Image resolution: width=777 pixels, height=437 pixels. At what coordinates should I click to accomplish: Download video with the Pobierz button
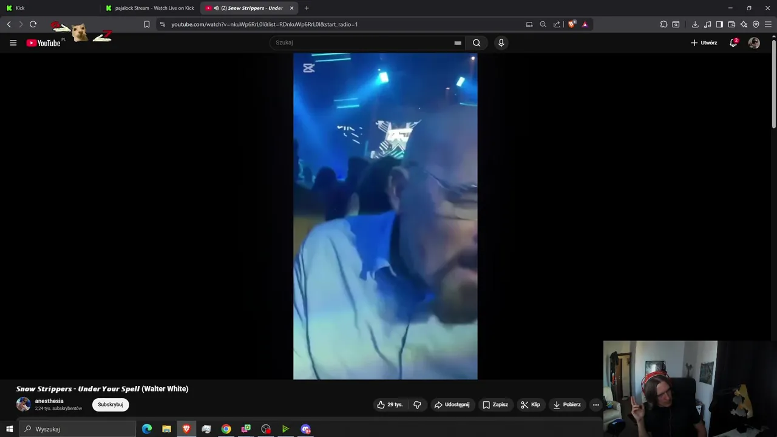coord(567,405)
